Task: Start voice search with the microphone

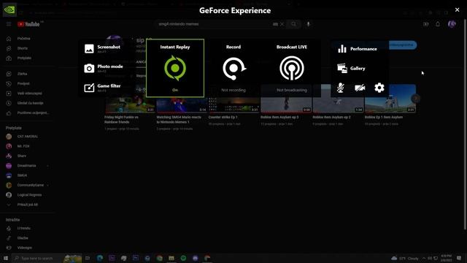Action: (x=308, y=24)
